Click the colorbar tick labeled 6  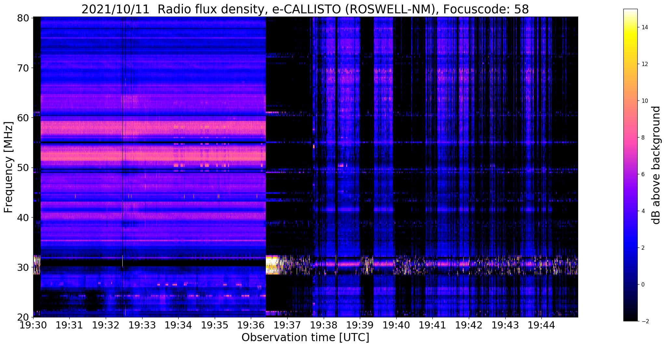tap(643, 174)
